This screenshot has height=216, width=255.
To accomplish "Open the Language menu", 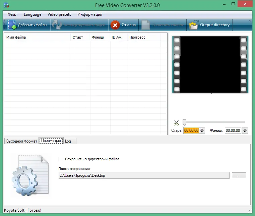I will coord(33,14).
